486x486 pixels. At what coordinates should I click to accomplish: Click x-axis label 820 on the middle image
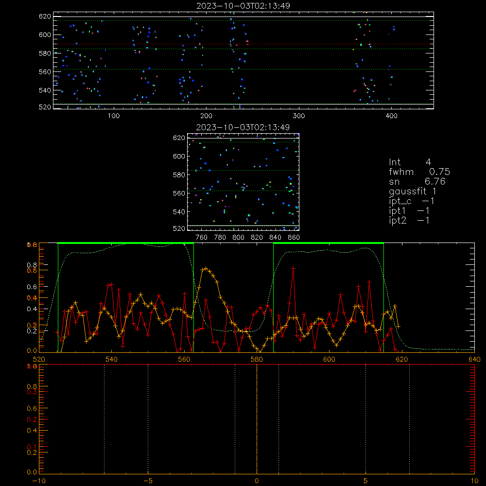(257, 238)
